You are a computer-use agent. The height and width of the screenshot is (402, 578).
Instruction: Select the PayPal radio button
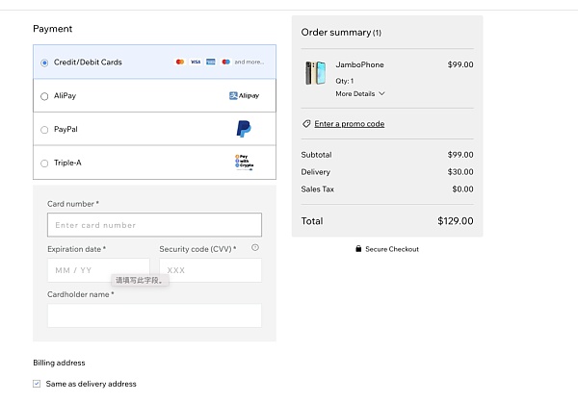click(44, 130)
